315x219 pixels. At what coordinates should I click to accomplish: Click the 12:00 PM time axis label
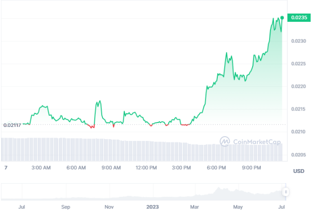click(146, 168)
